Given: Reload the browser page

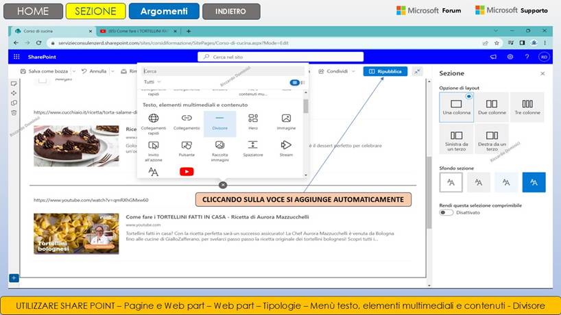Looking at the screenshot, I should pos(38,43).
